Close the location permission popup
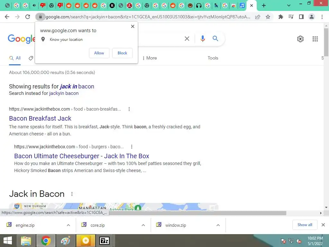 [x=133, y=26]
